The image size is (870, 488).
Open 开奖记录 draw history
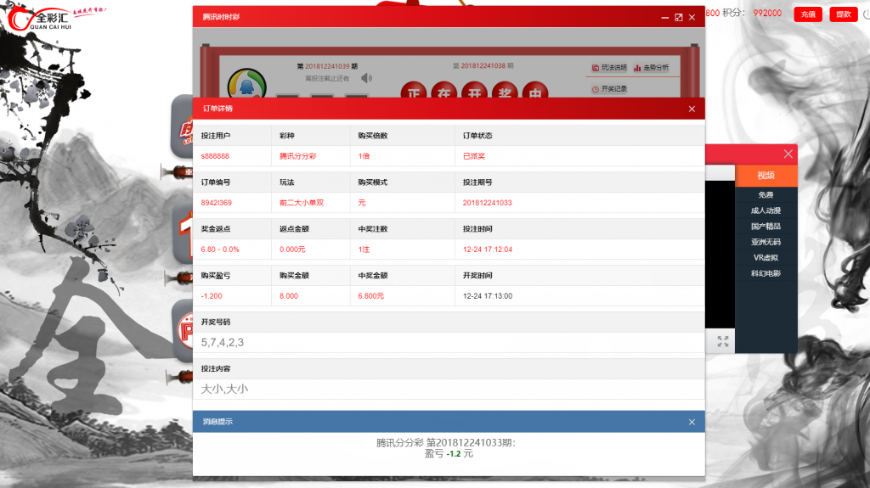click(608, 88)
